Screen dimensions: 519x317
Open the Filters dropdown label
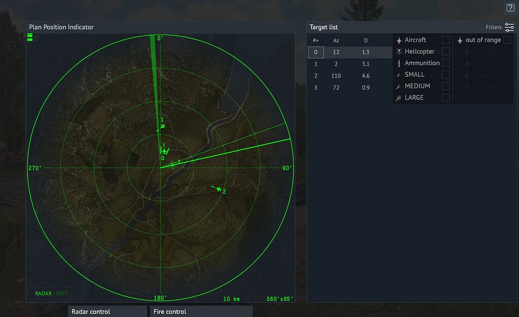point(494,27)
